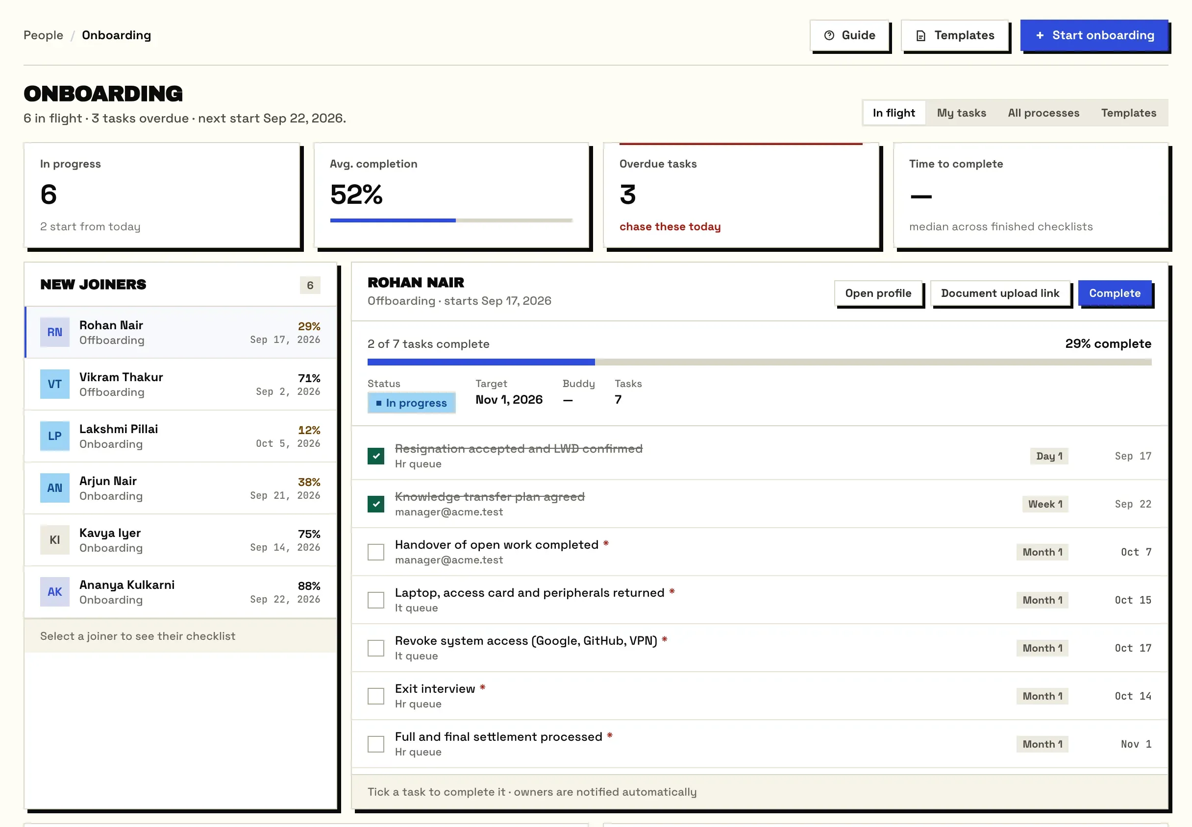Viewport: 1192px width, 827px height.
Task: Click the Templates document icon
Action: (921, 35)
